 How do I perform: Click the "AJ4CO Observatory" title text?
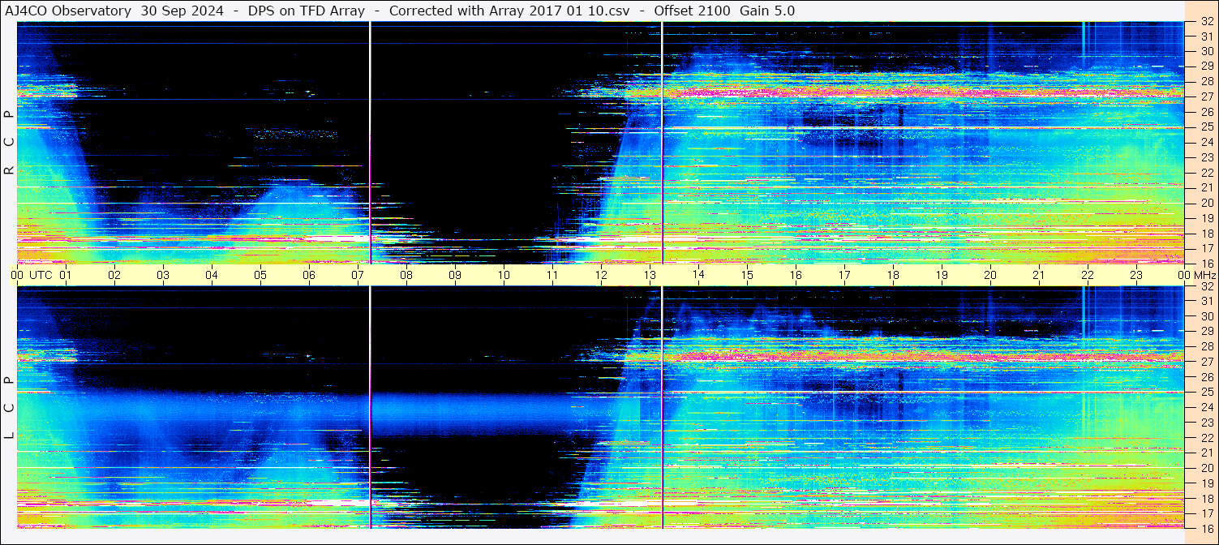[x=68, y=11]
